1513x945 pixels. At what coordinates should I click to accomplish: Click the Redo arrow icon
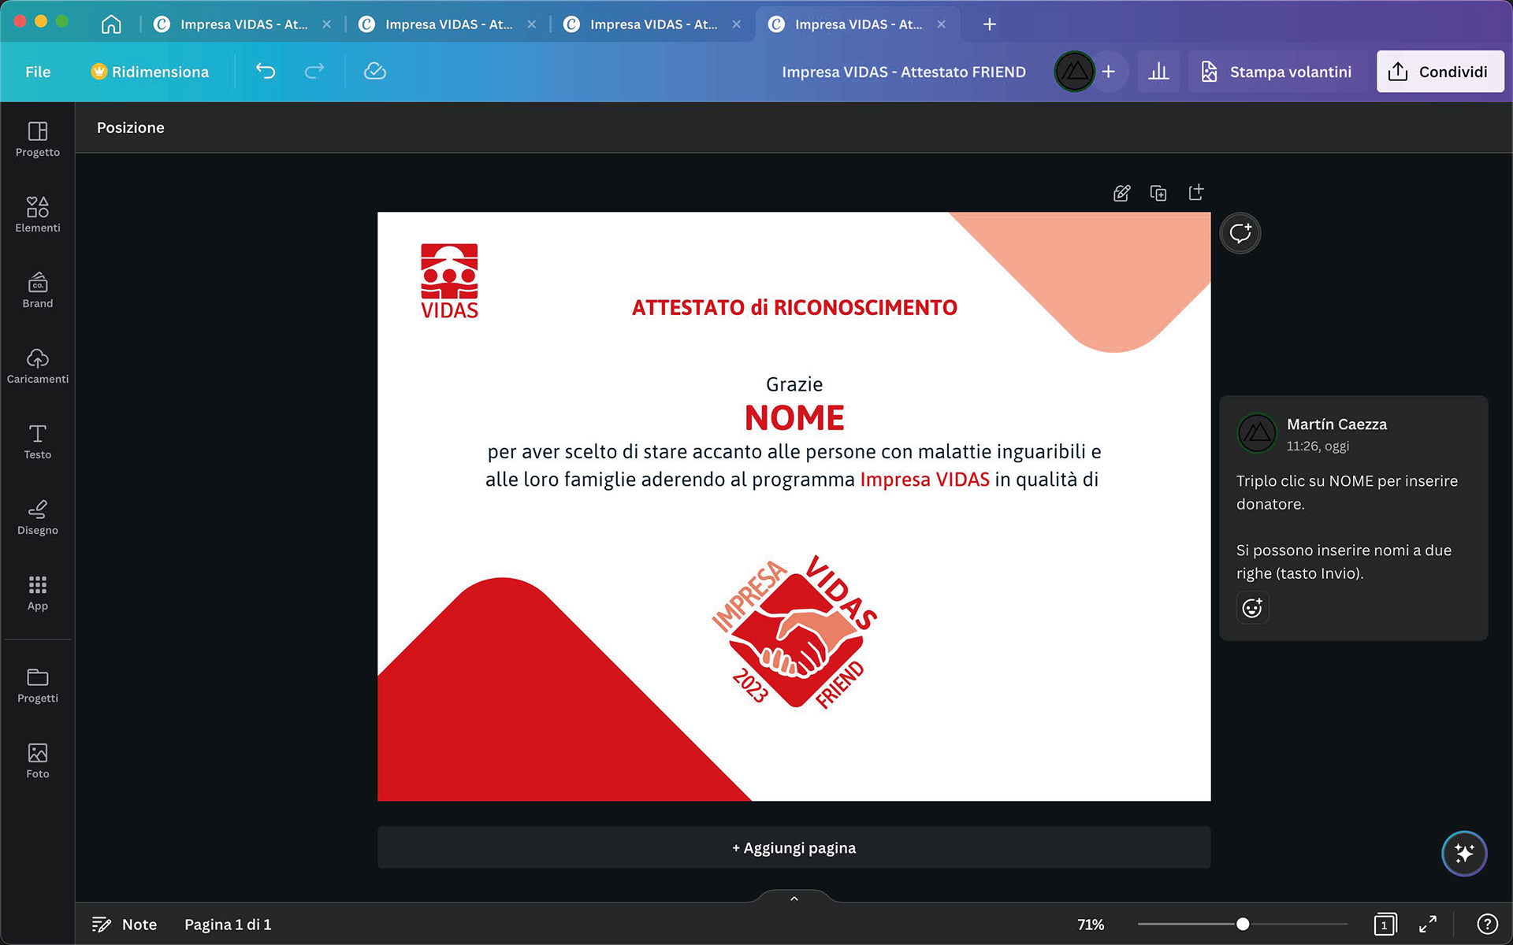coord(314,72)
